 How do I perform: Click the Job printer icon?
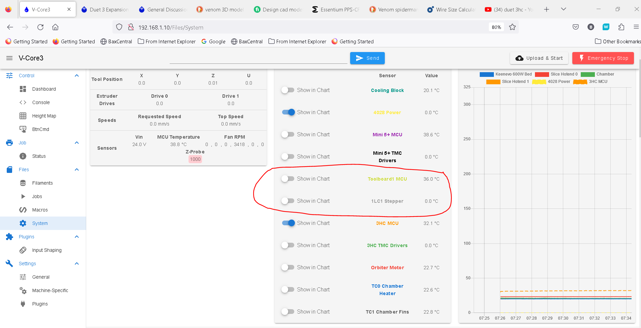[9, 143]
